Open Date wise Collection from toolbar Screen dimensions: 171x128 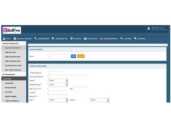(24, 39)
